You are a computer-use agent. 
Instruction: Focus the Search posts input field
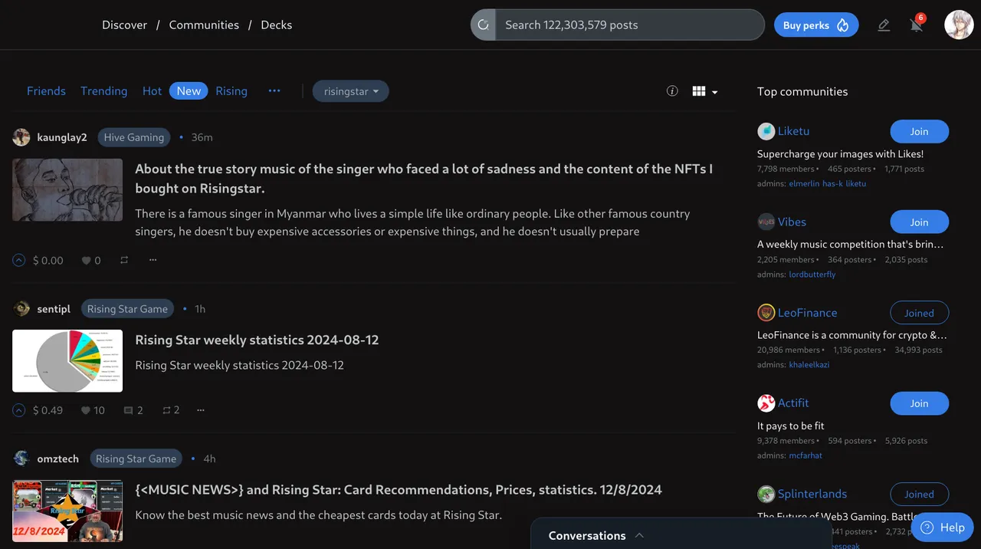coord(630,25)
